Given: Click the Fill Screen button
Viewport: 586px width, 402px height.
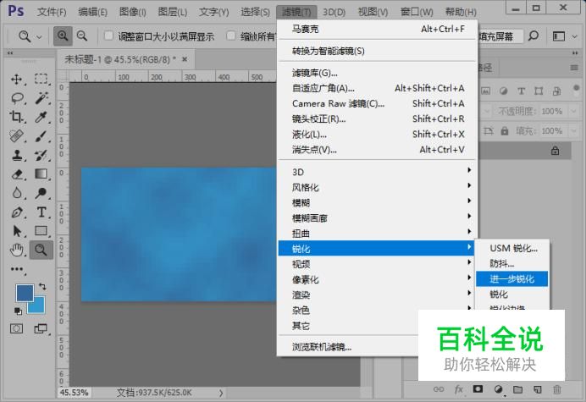Looking at the screenshot, I should pos(497,36).
